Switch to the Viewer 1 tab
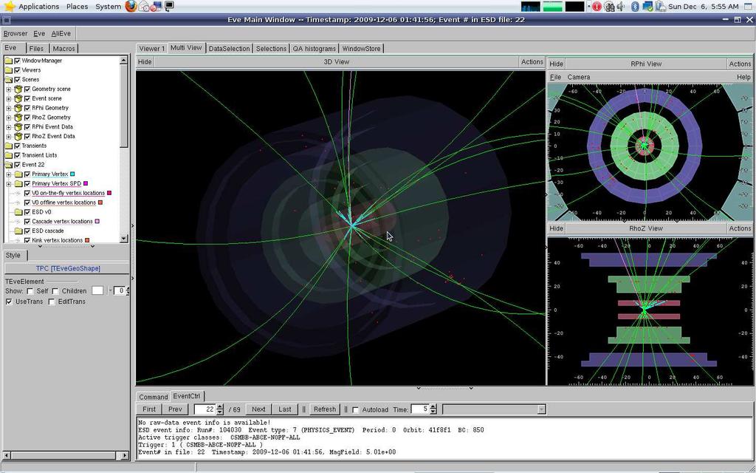The image size is (756, 473). click(x=152, y=49)
